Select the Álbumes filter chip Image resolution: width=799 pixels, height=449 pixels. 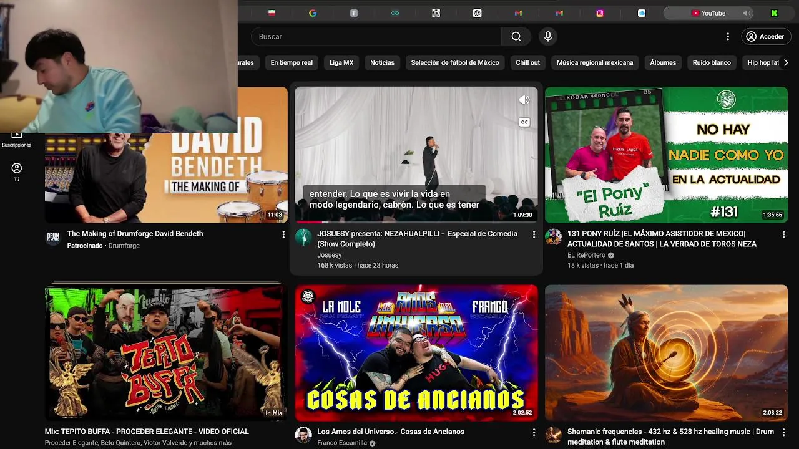coord(663,62)
